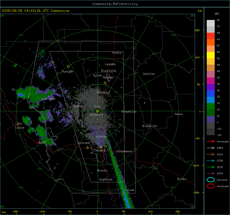This screenshot has width=230, height=215.
Task: Click the intense blue echo core west of Limestone
Action: 20,95
